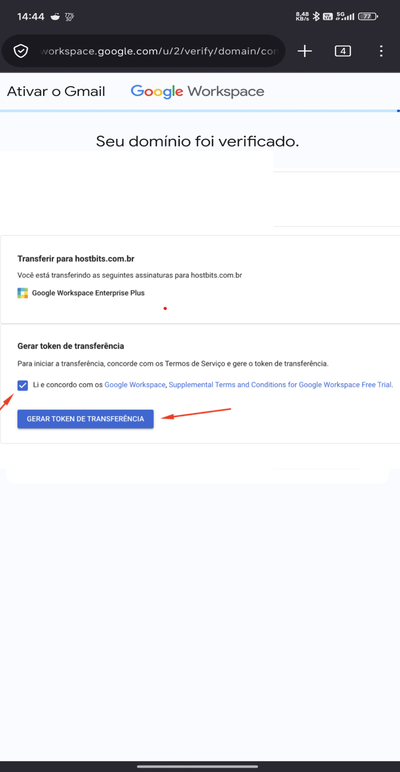
Task: Click the Google Workspace logo
Action: click(197, 92)
